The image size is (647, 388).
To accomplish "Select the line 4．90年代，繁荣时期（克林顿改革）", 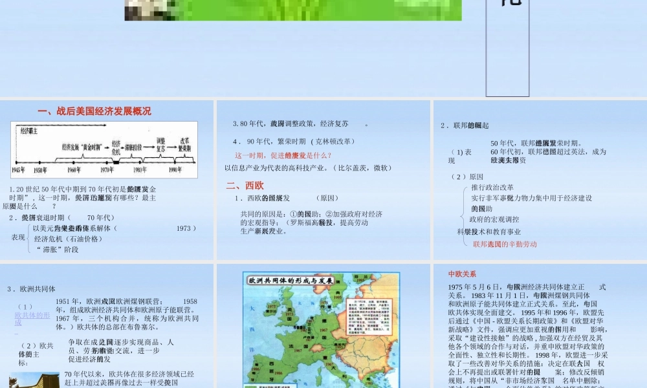I will pos(294,142).
